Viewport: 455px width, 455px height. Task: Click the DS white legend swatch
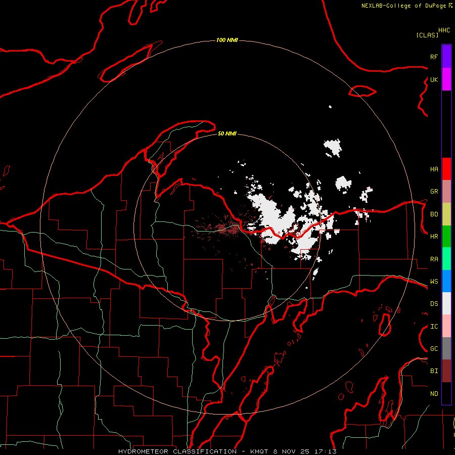tap(446, 303)
